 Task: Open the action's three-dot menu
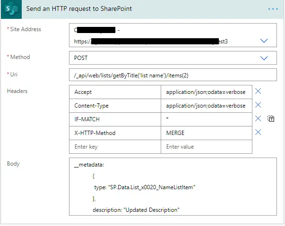[273, 9]
